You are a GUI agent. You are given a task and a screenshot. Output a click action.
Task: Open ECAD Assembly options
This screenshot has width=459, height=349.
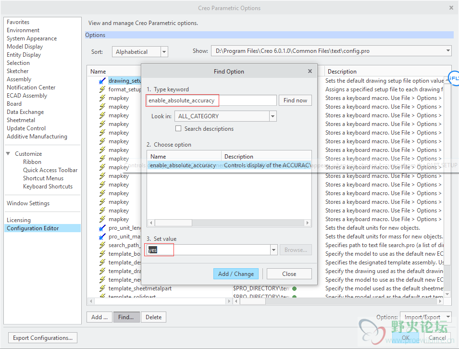[x=27, y=96]
